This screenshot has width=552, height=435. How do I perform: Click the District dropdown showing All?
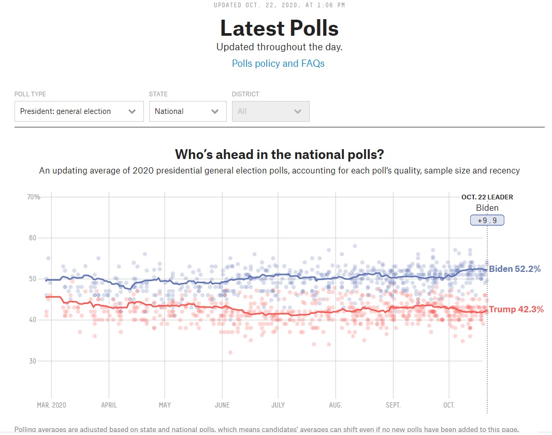point(270,111)
